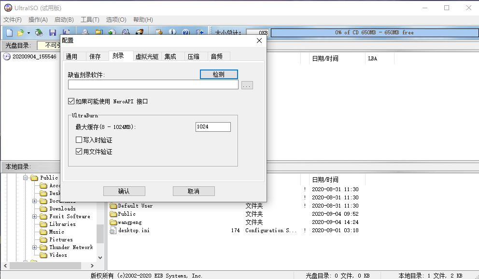Enable the 写入时验证 checkbox

pos(79,140)
